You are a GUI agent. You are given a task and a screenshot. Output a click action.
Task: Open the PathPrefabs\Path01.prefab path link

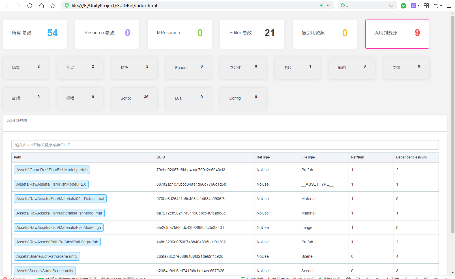click(x=57, y=242)
